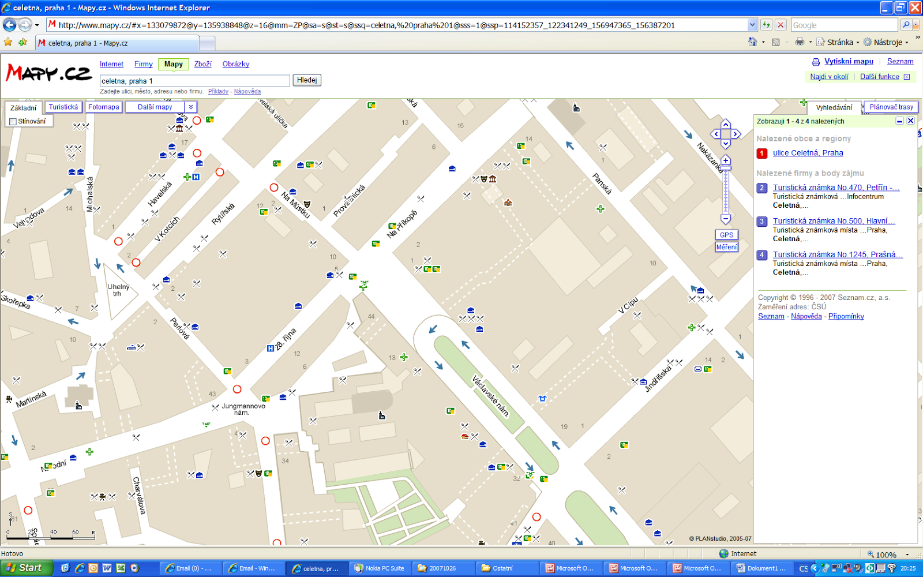This screenshot has height=577, width=923.
Task: Pan the map right with arrow
Action: point(736,134)
